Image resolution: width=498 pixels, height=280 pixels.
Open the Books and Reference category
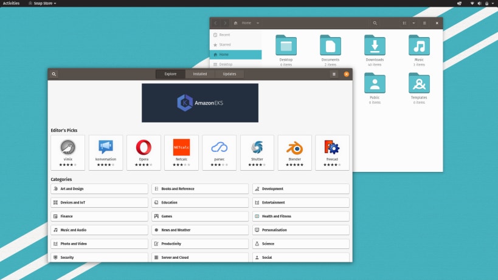point(200,189)
